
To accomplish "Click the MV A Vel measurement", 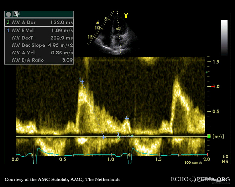I will [x=39, y=53].
